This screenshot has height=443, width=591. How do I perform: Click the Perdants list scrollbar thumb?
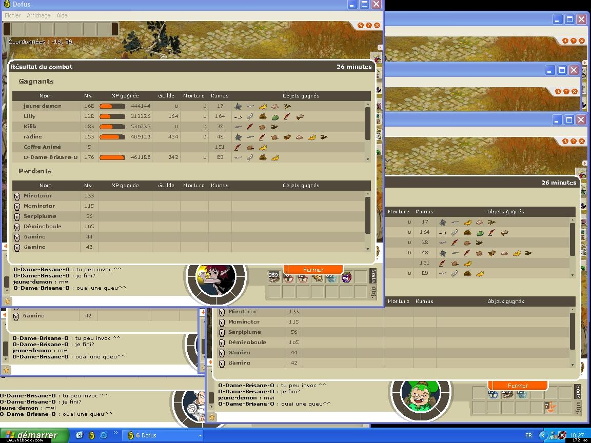[368, 215]
